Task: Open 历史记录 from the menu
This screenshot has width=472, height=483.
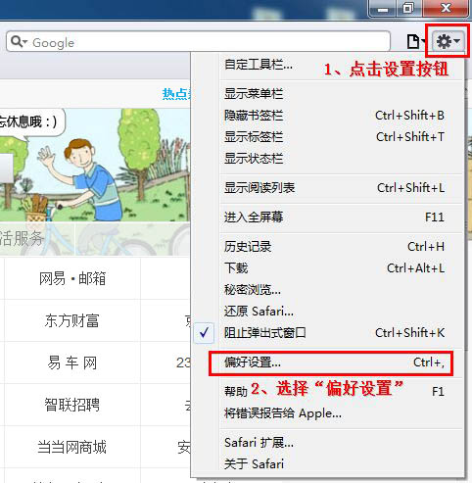Action: tap(328, 247)
